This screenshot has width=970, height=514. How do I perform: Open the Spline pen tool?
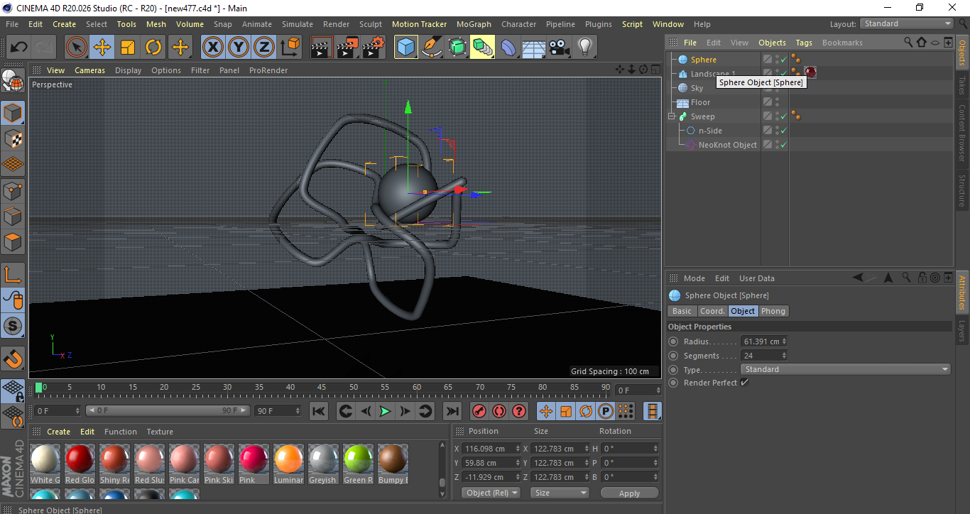[x=432, y=48]
